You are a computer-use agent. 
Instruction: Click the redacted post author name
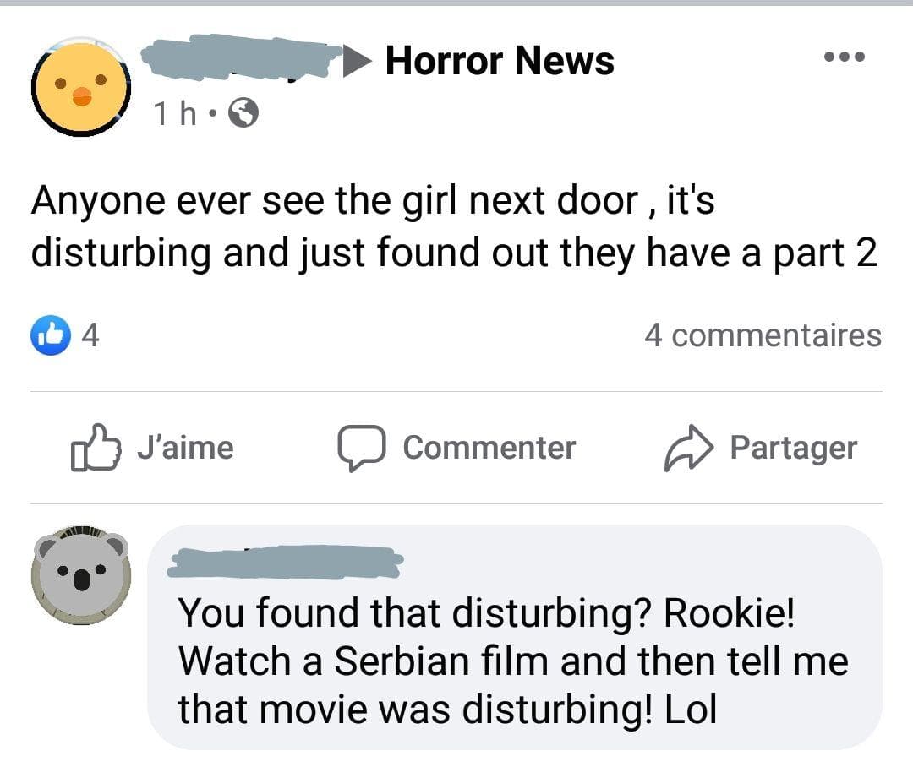pyautogui.click(x=242, y=57)
